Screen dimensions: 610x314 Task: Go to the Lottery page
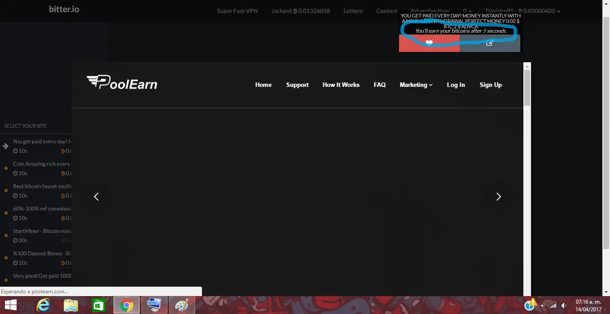(x=353, y=11)
